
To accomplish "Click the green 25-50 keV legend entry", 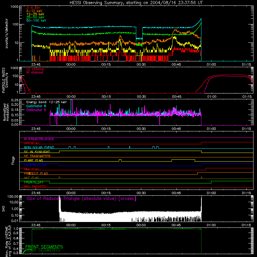I will (x=35, y=17).
